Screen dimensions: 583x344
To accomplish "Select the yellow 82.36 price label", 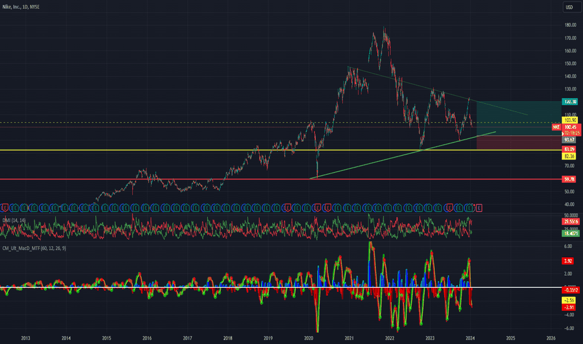I will tap(569, 156).
